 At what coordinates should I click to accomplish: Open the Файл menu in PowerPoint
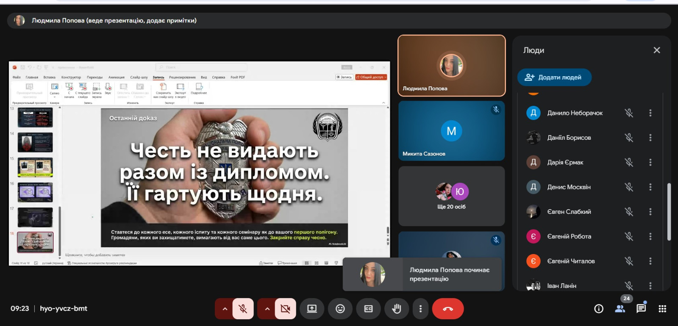[17, 77]
